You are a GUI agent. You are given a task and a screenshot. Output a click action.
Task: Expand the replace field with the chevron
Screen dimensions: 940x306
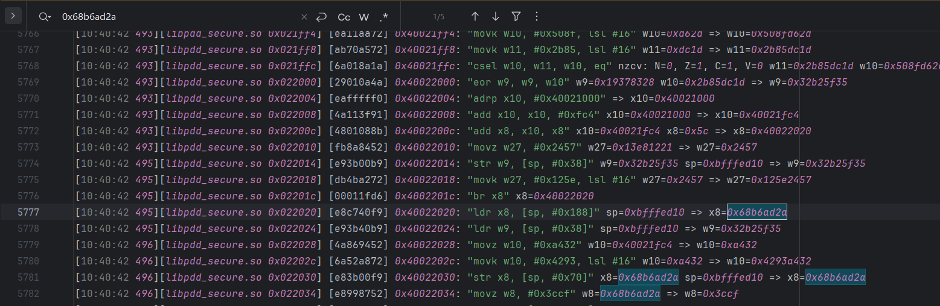13,16
